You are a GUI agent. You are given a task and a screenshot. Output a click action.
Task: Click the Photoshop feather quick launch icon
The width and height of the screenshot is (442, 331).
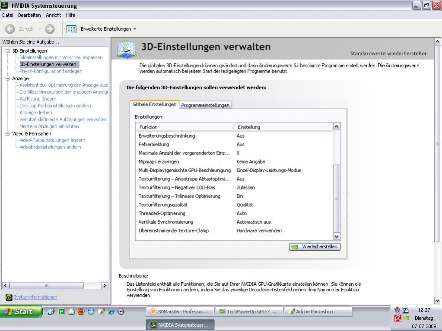tap(101, 312)
